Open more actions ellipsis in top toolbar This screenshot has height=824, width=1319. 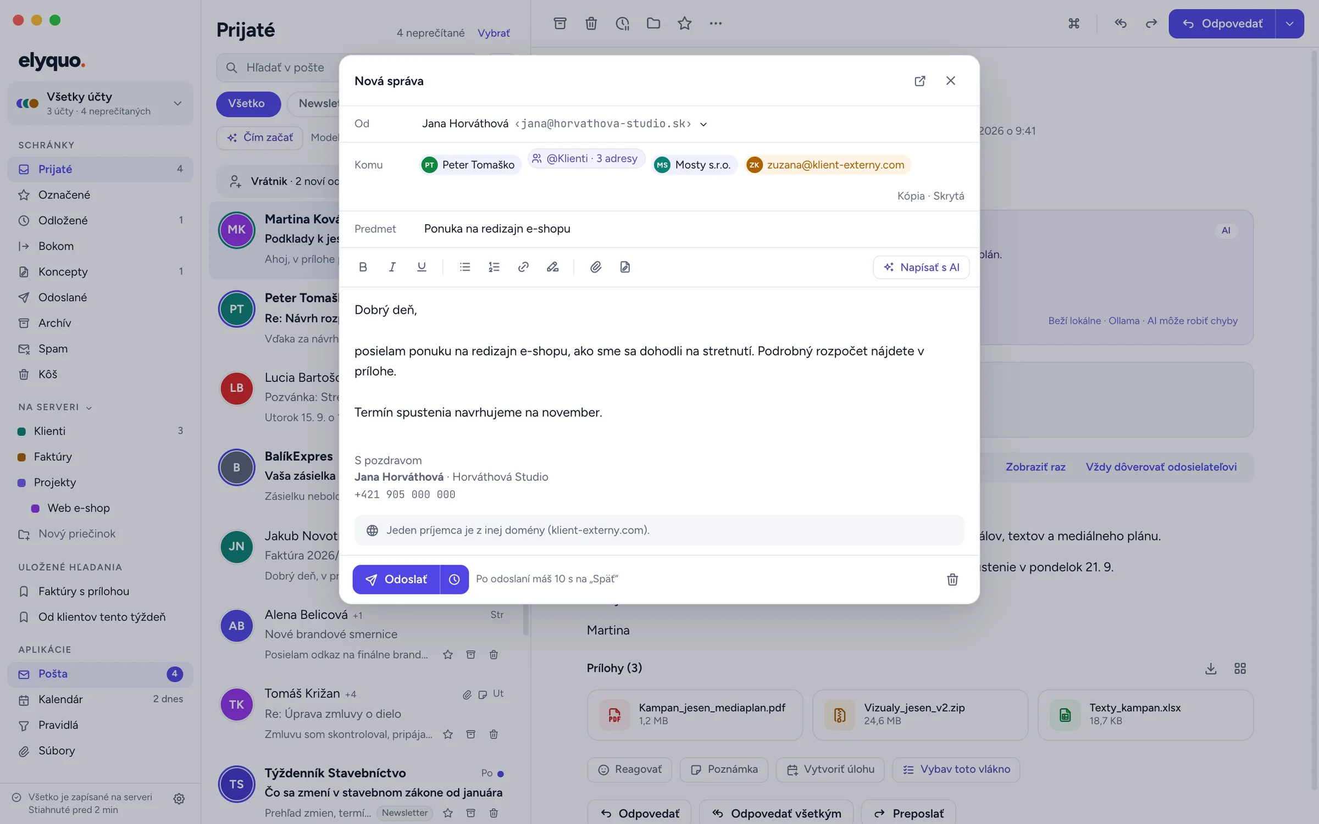tap(716, 23)
